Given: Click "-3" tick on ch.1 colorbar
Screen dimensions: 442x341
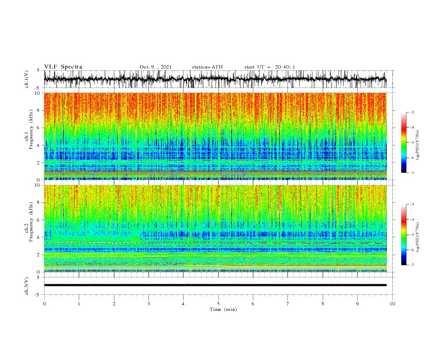Looking at the screenshot, I should coord(412,112).
